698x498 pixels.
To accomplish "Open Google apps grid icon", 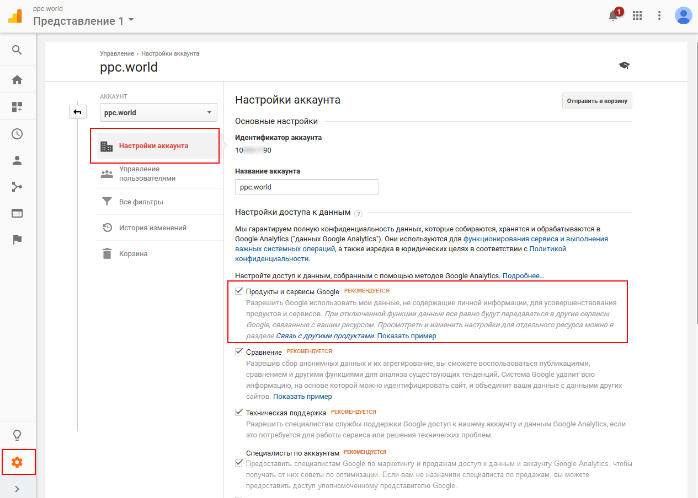I will [637, 15].
